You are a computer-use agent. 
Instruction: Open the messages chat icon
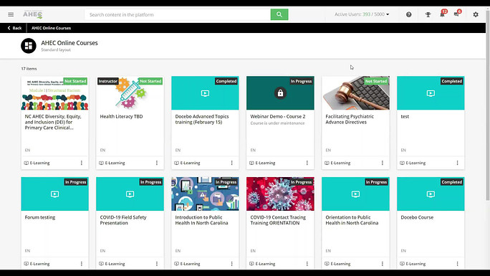coord(456,14)
